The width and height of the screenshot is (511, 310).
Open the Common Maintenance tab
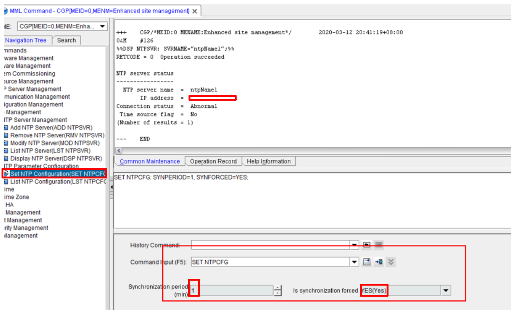pyautogui.click(x=150, y=161)
